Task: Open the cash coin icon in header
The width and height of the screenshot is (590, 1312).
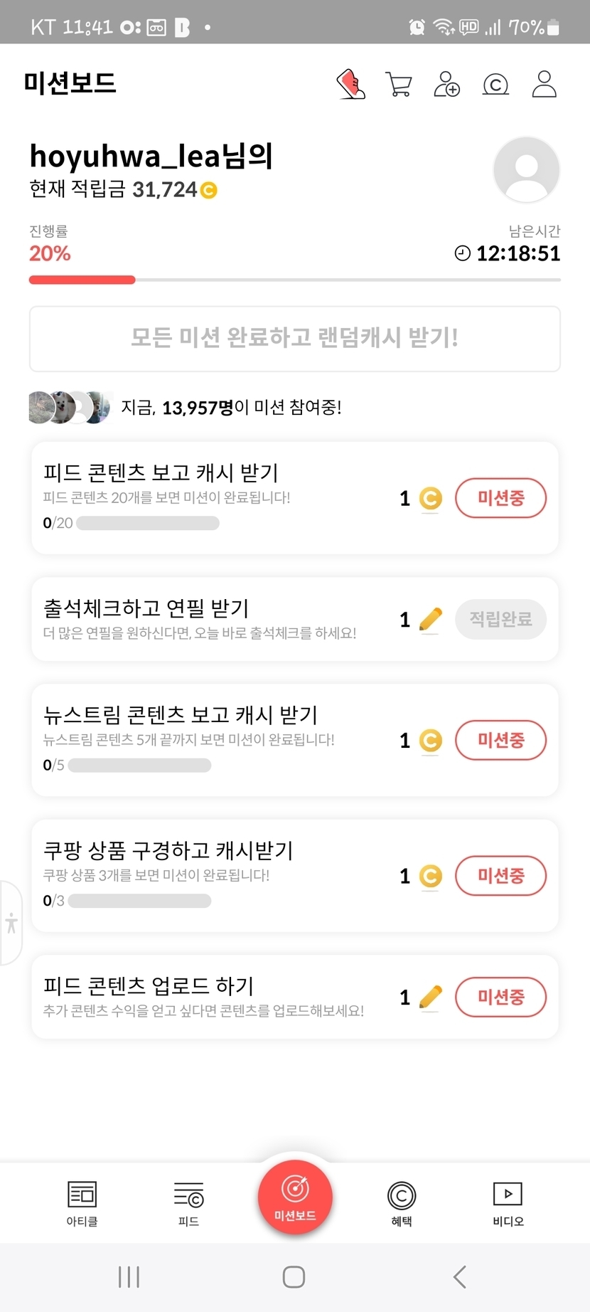Action: click(x=495, y=85)
